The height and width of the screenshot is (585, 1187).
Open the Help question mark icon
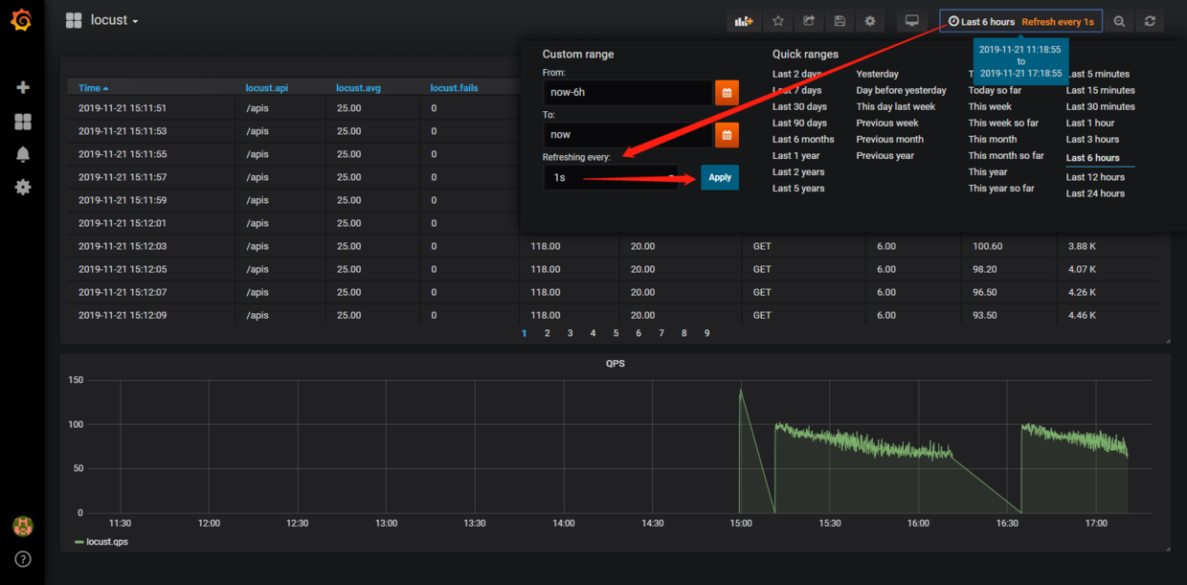pyautogui.click(x=23, y=559)
